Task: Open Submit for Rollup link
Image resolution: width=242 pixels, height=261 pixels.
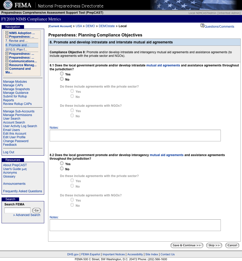Action: [15, 96]
